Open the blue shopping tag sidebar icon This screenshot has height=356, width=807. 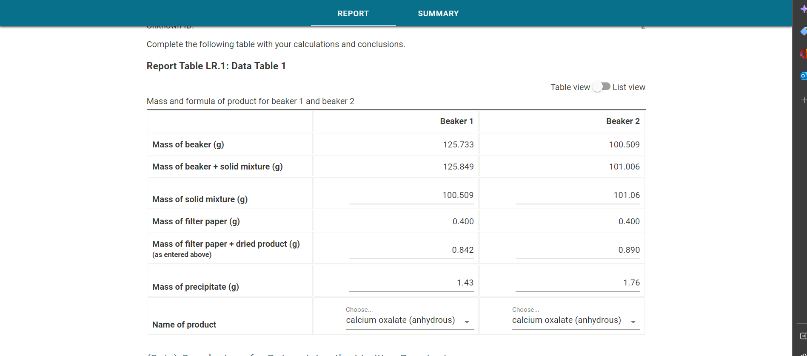point(803,31)
